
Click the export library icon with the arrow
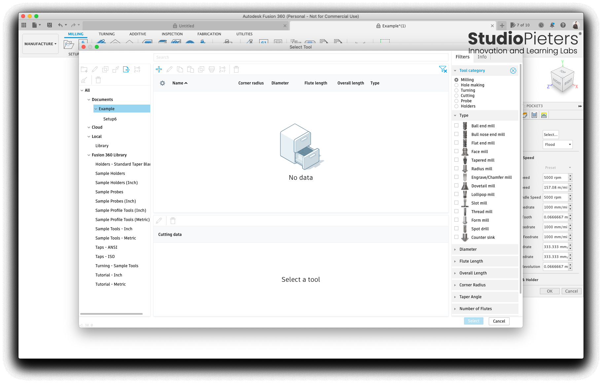pos(126,69)
